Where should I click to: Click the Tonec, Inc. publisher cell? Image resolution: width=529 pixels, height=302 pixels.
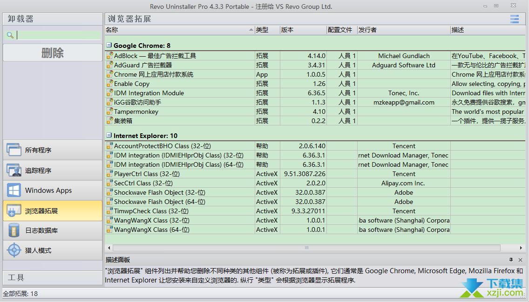click(x=403, y=93)
